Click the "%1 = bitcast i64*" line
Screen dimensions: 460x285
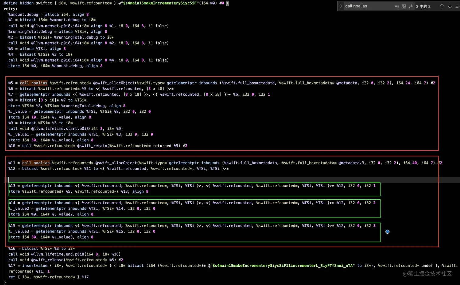(52, 20)
